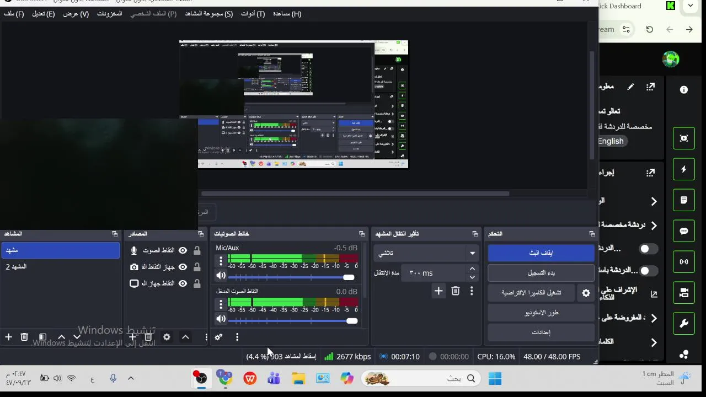Mute the Mic/Aux channel speaker icon
The width and height of the screenshot is (706, 397).
(221, 276)
